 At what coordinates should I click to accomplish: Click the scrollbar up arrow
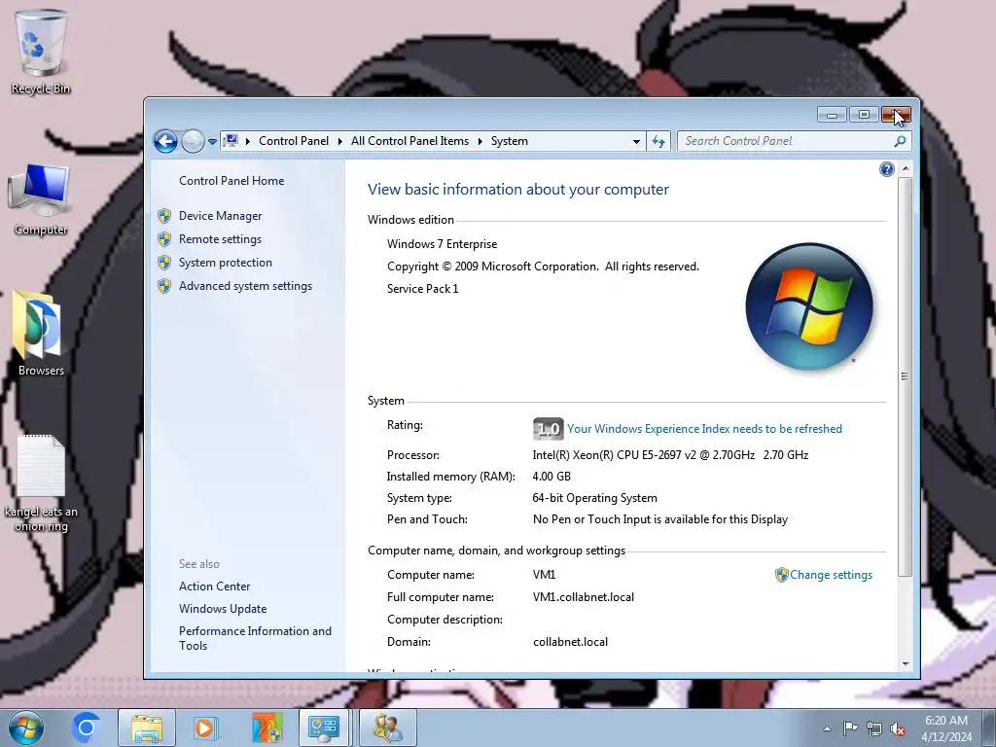coord(906,168)
